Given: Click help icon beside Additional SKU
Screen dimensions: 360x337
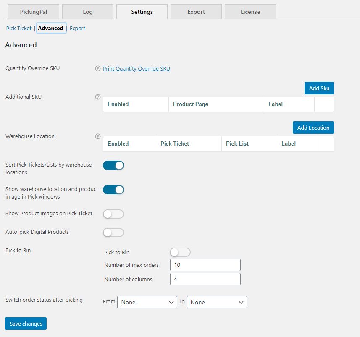Looking at the screenshot, I should 98,97.
